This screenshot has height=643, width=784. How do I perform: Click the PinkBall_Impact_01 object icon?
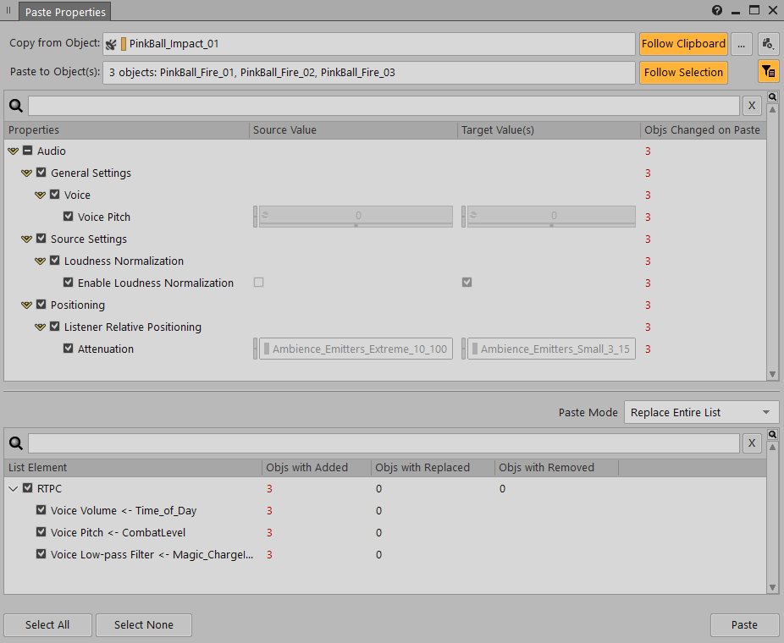pos(111,44)
